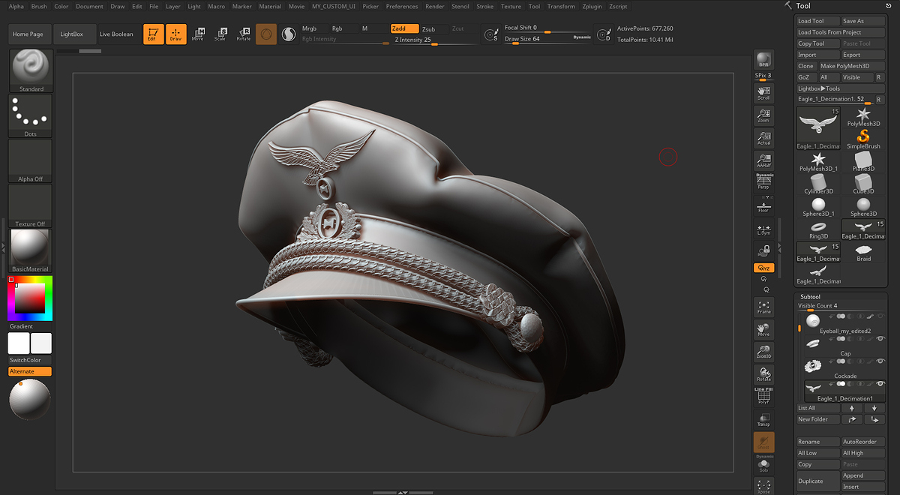Activate the Draw mode button
The width and height of the screenshot is (900, 495).
pos(175,34)
